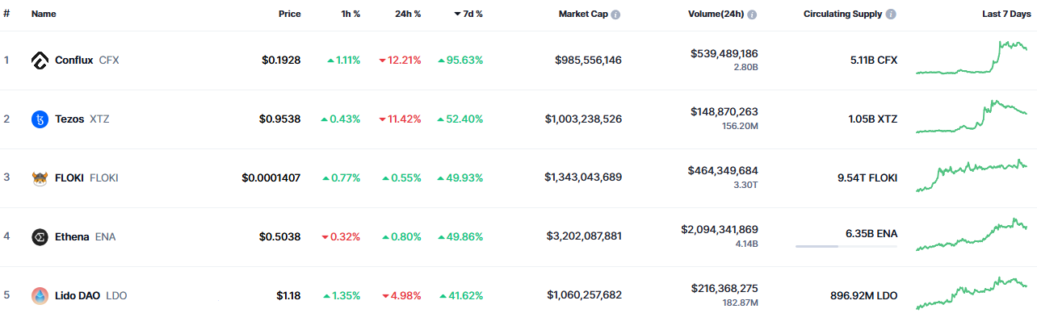This screenshot has height=334, width=1037.
Task: Click Lido DAO volume $216,368,275
Action: pos(724,289)
